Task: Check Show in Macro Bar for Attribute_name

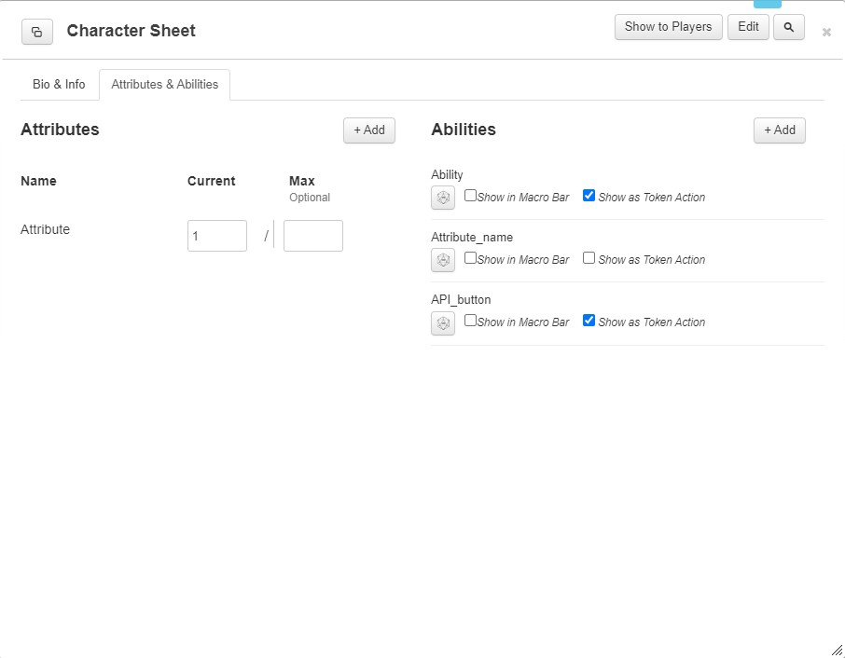Action: [x=470, y=258]
